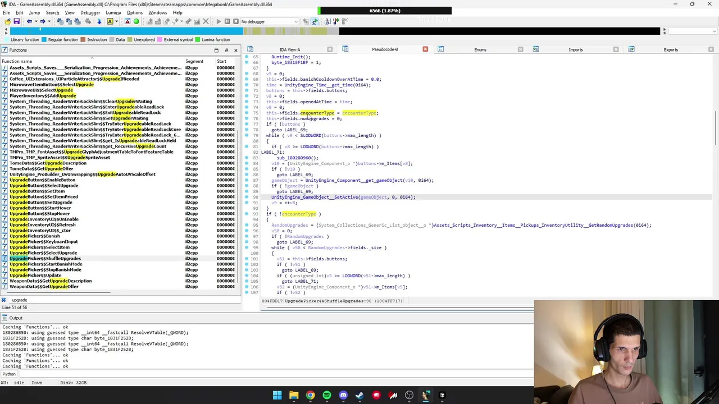Open Spotify from the taskbar

pyautogui.click(x=327, y=396)
